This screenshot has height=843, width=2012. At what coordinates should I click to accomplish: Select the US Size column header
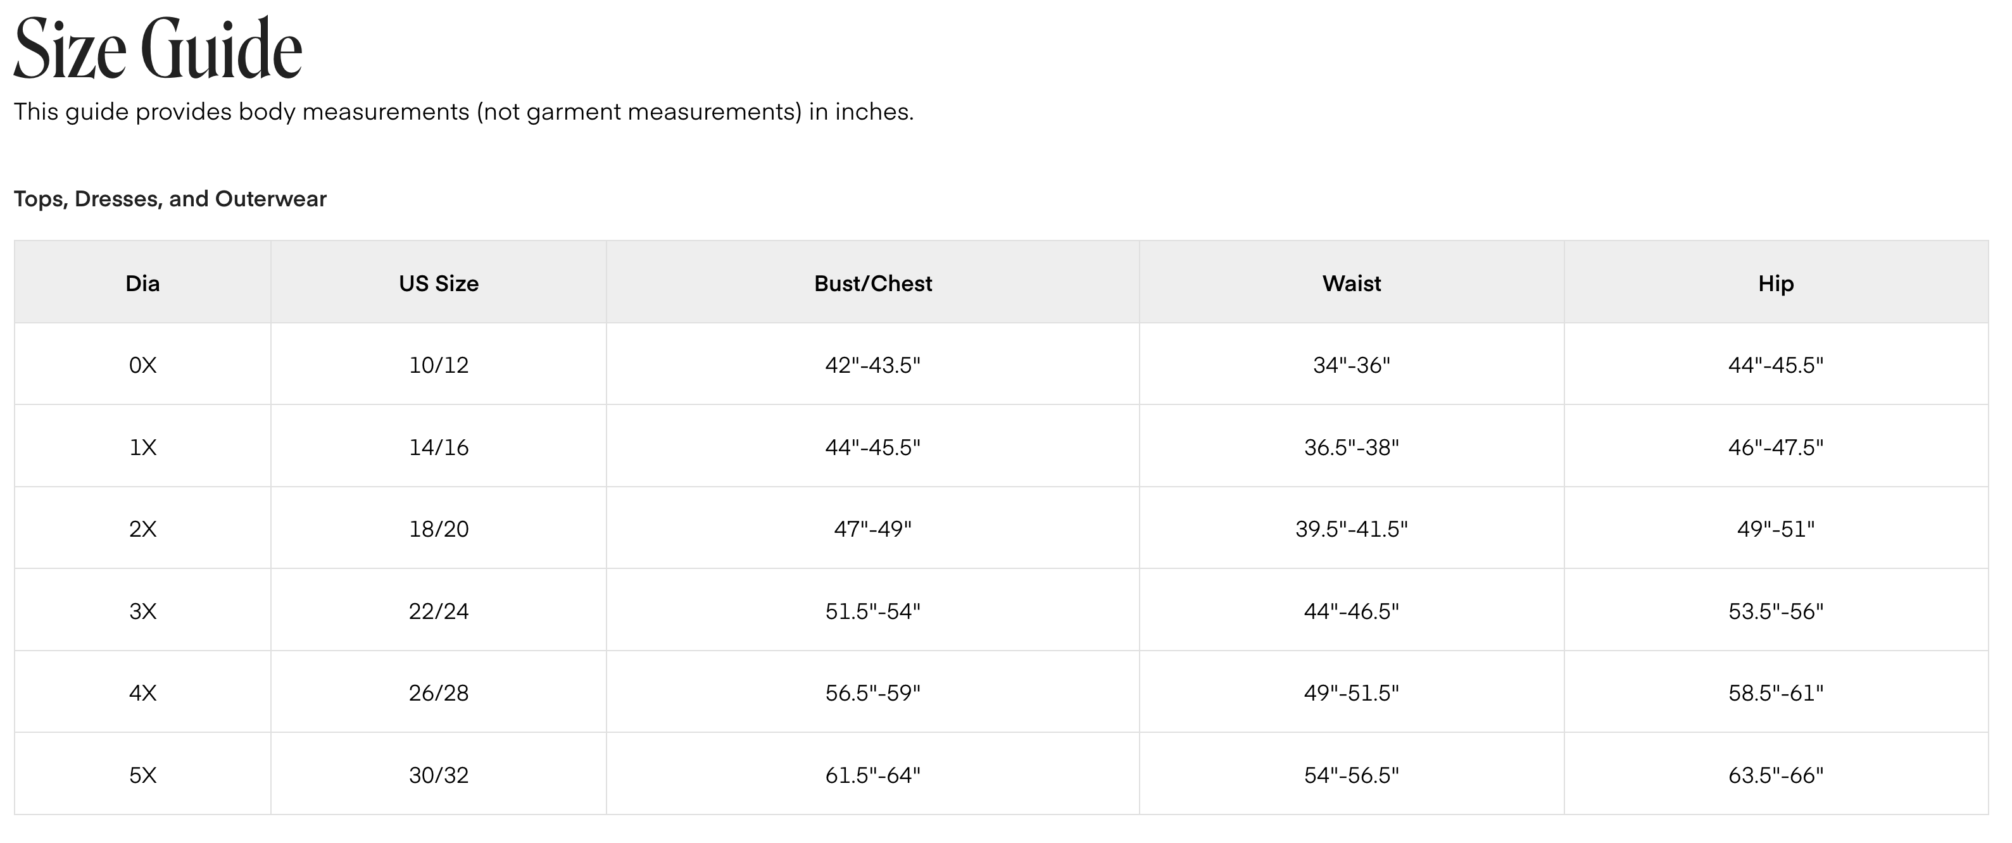tap(439, 282)
